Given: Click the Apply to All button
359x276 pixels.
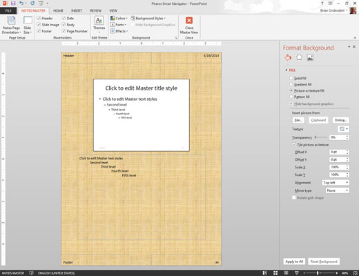Looking at the screenshot, I should point(294,262).
